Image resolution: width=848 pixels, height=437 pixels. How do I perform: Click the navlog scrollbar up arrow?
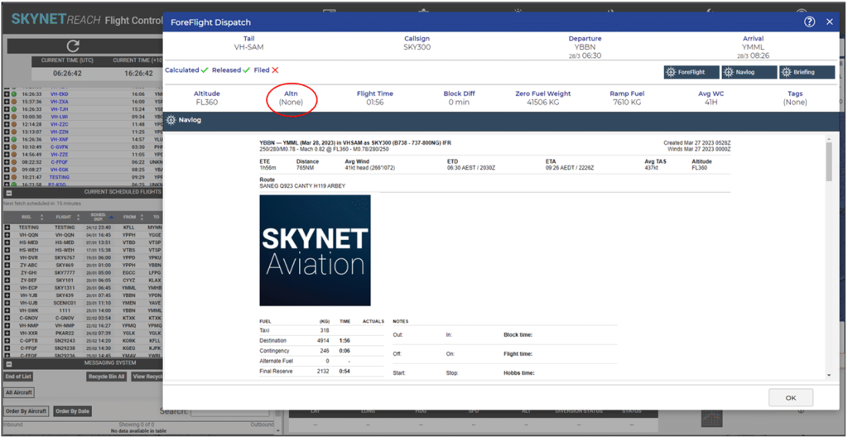(x=829, y=140)
